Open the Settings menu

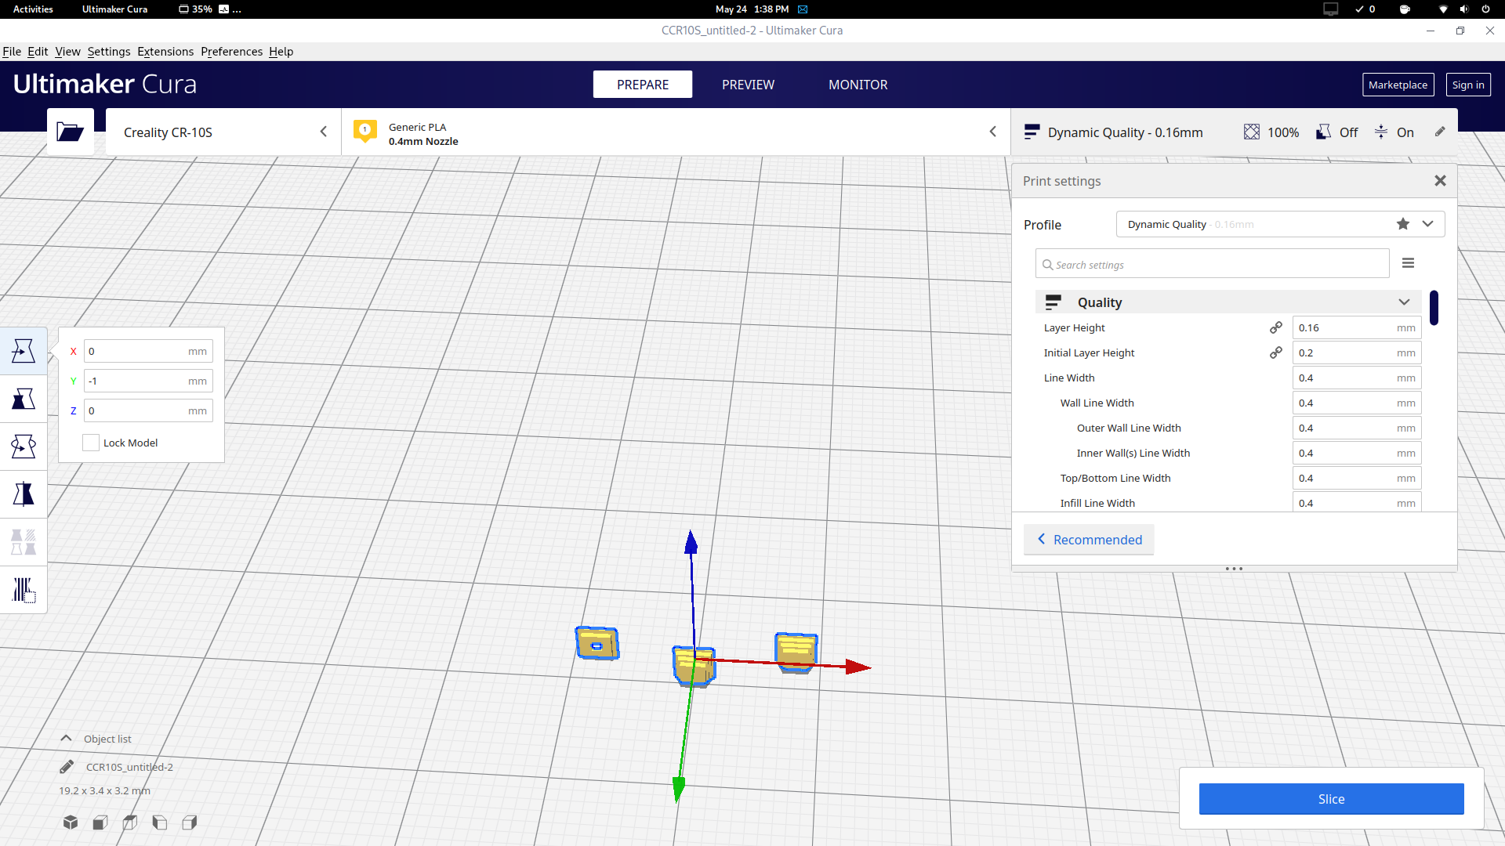109,52
